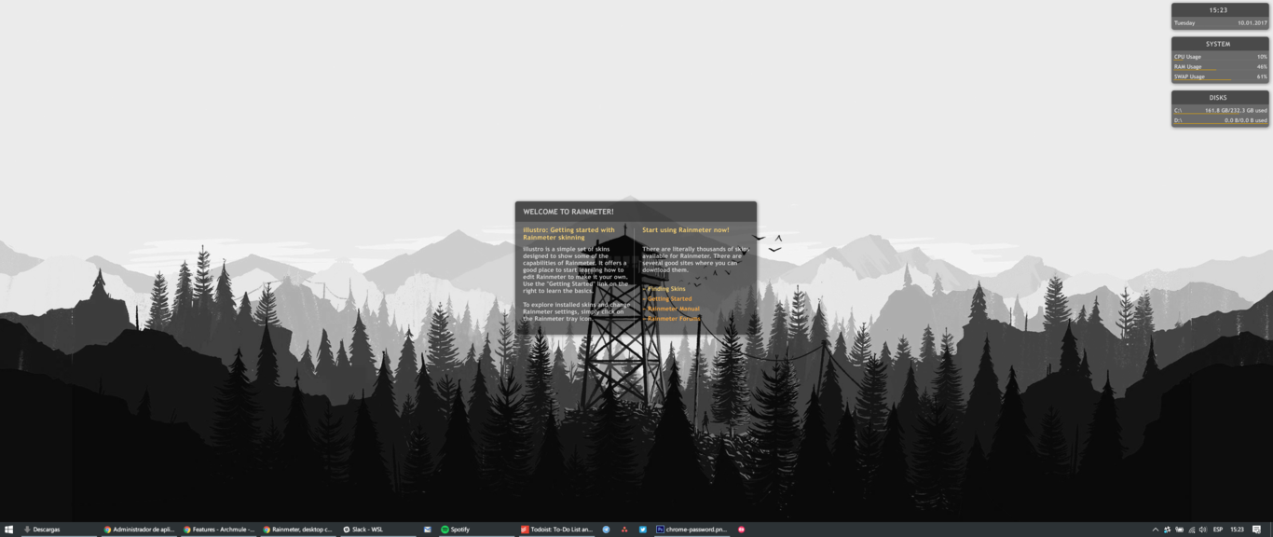Open the Rainmeter Manual link
This screenshot has width=1273, height=537.
tap(673, 309)
